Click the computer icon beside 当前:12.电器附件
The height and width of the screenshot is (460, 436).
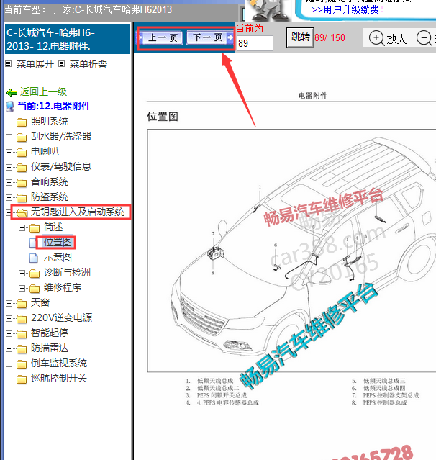pyautogui.click(x=10, y=107)
